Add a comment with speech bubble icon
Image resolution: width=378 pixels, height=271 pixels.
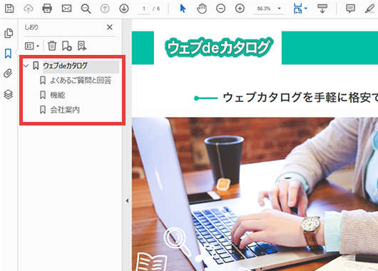point(350,9)
